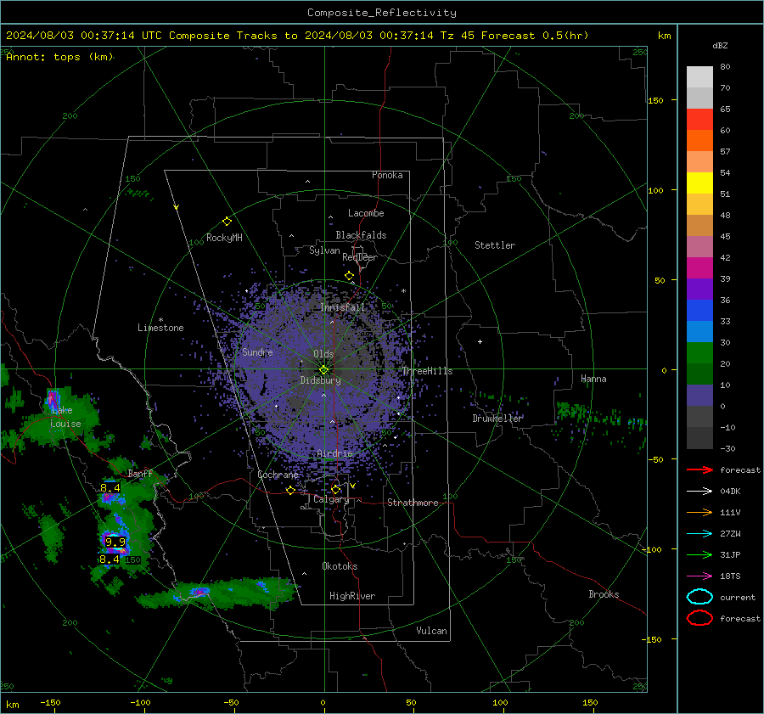Click the Vulcan label

[x=432, y=631]
